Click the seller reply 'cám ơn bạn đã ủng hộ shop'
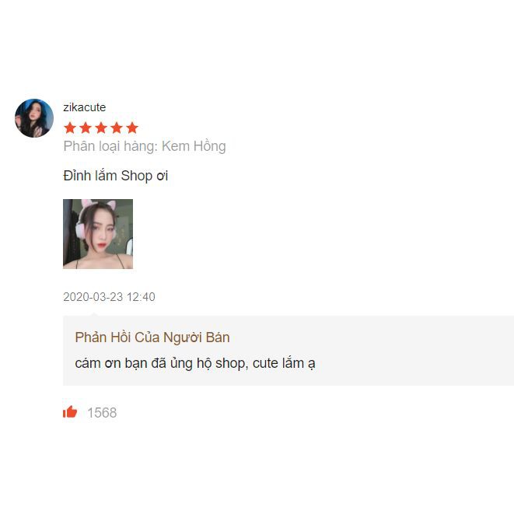The width and height of the screenshot is (514, 514). pos(160,363)
